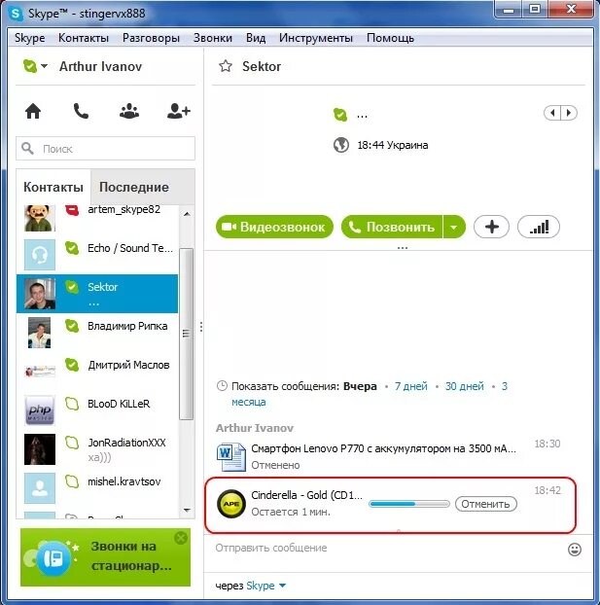Click Sektor's avatar thumbnail in contact list

(39, 294)
